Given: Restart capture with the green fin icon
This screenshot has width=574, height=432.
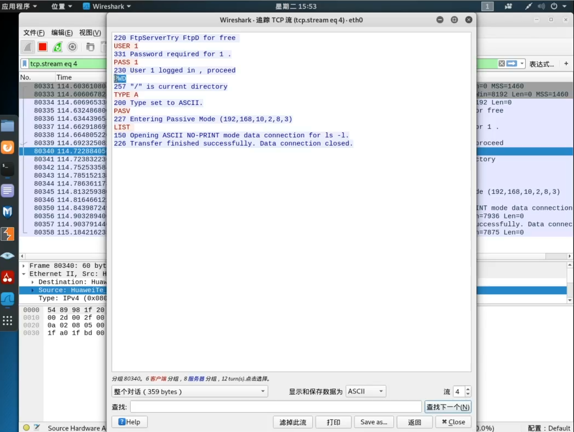Looking at the screenshot, I should (58, 47).
